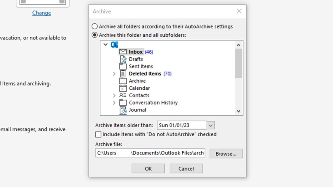Click the Inbox mail icon
This screenshot has height=187, width=333.
(x=123, y=52)
